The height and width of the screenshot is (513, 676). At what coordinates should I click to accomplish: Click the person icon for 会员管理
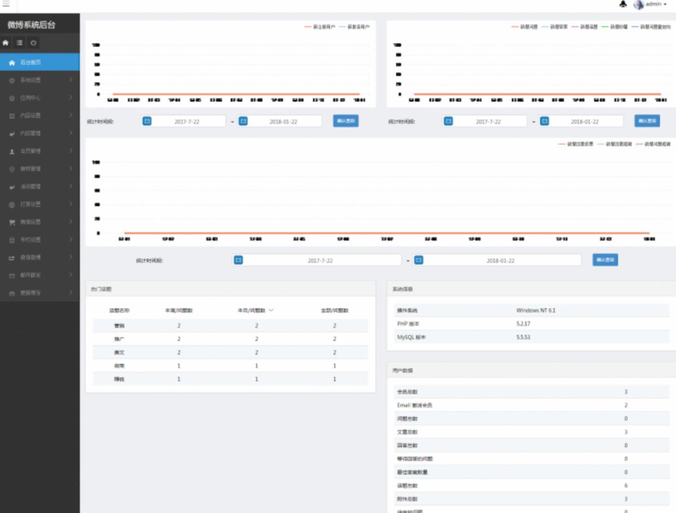tap(12, 152)
